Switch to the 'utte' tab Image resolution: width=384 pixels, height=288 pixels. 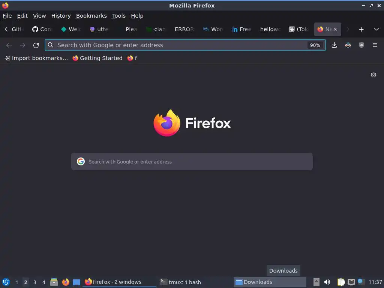coord(99,29)
